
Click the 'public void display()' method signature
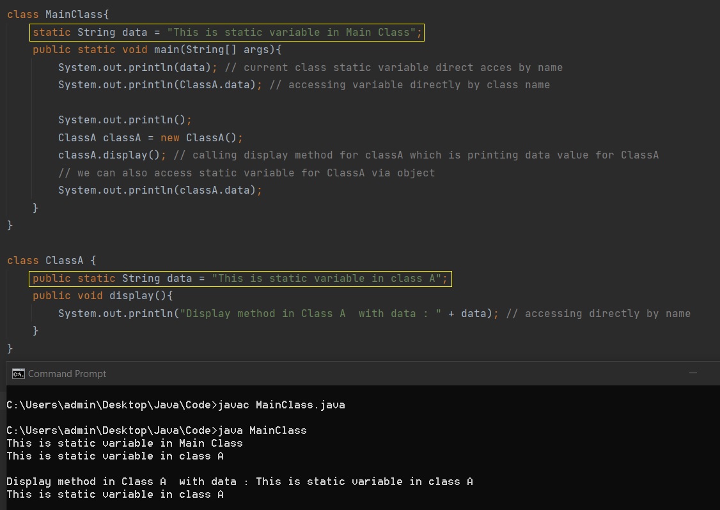click(x=103, y=296)
